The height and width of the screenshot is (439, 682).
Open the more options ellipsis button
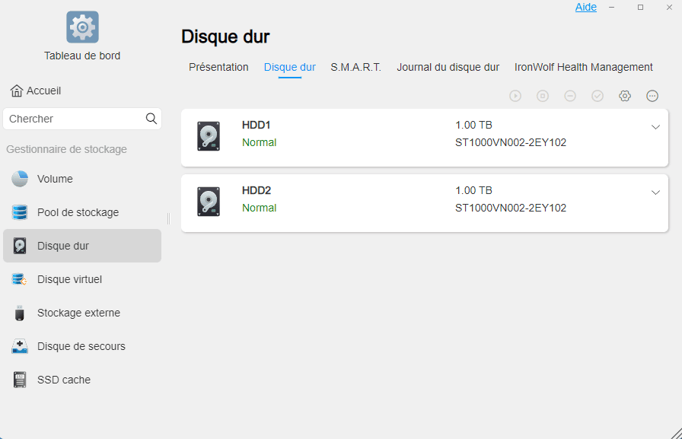point(652,96)
